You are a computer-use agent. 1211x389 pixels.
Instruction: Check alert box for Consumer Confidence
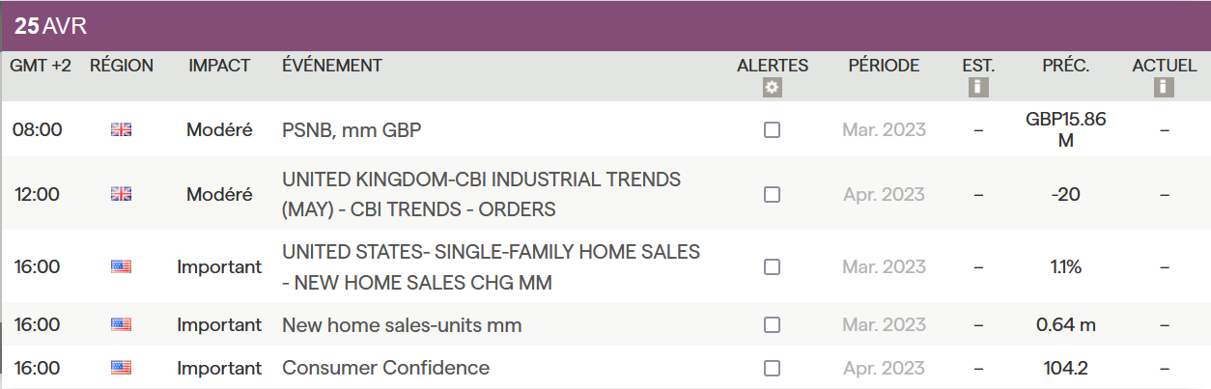point(772,368)
